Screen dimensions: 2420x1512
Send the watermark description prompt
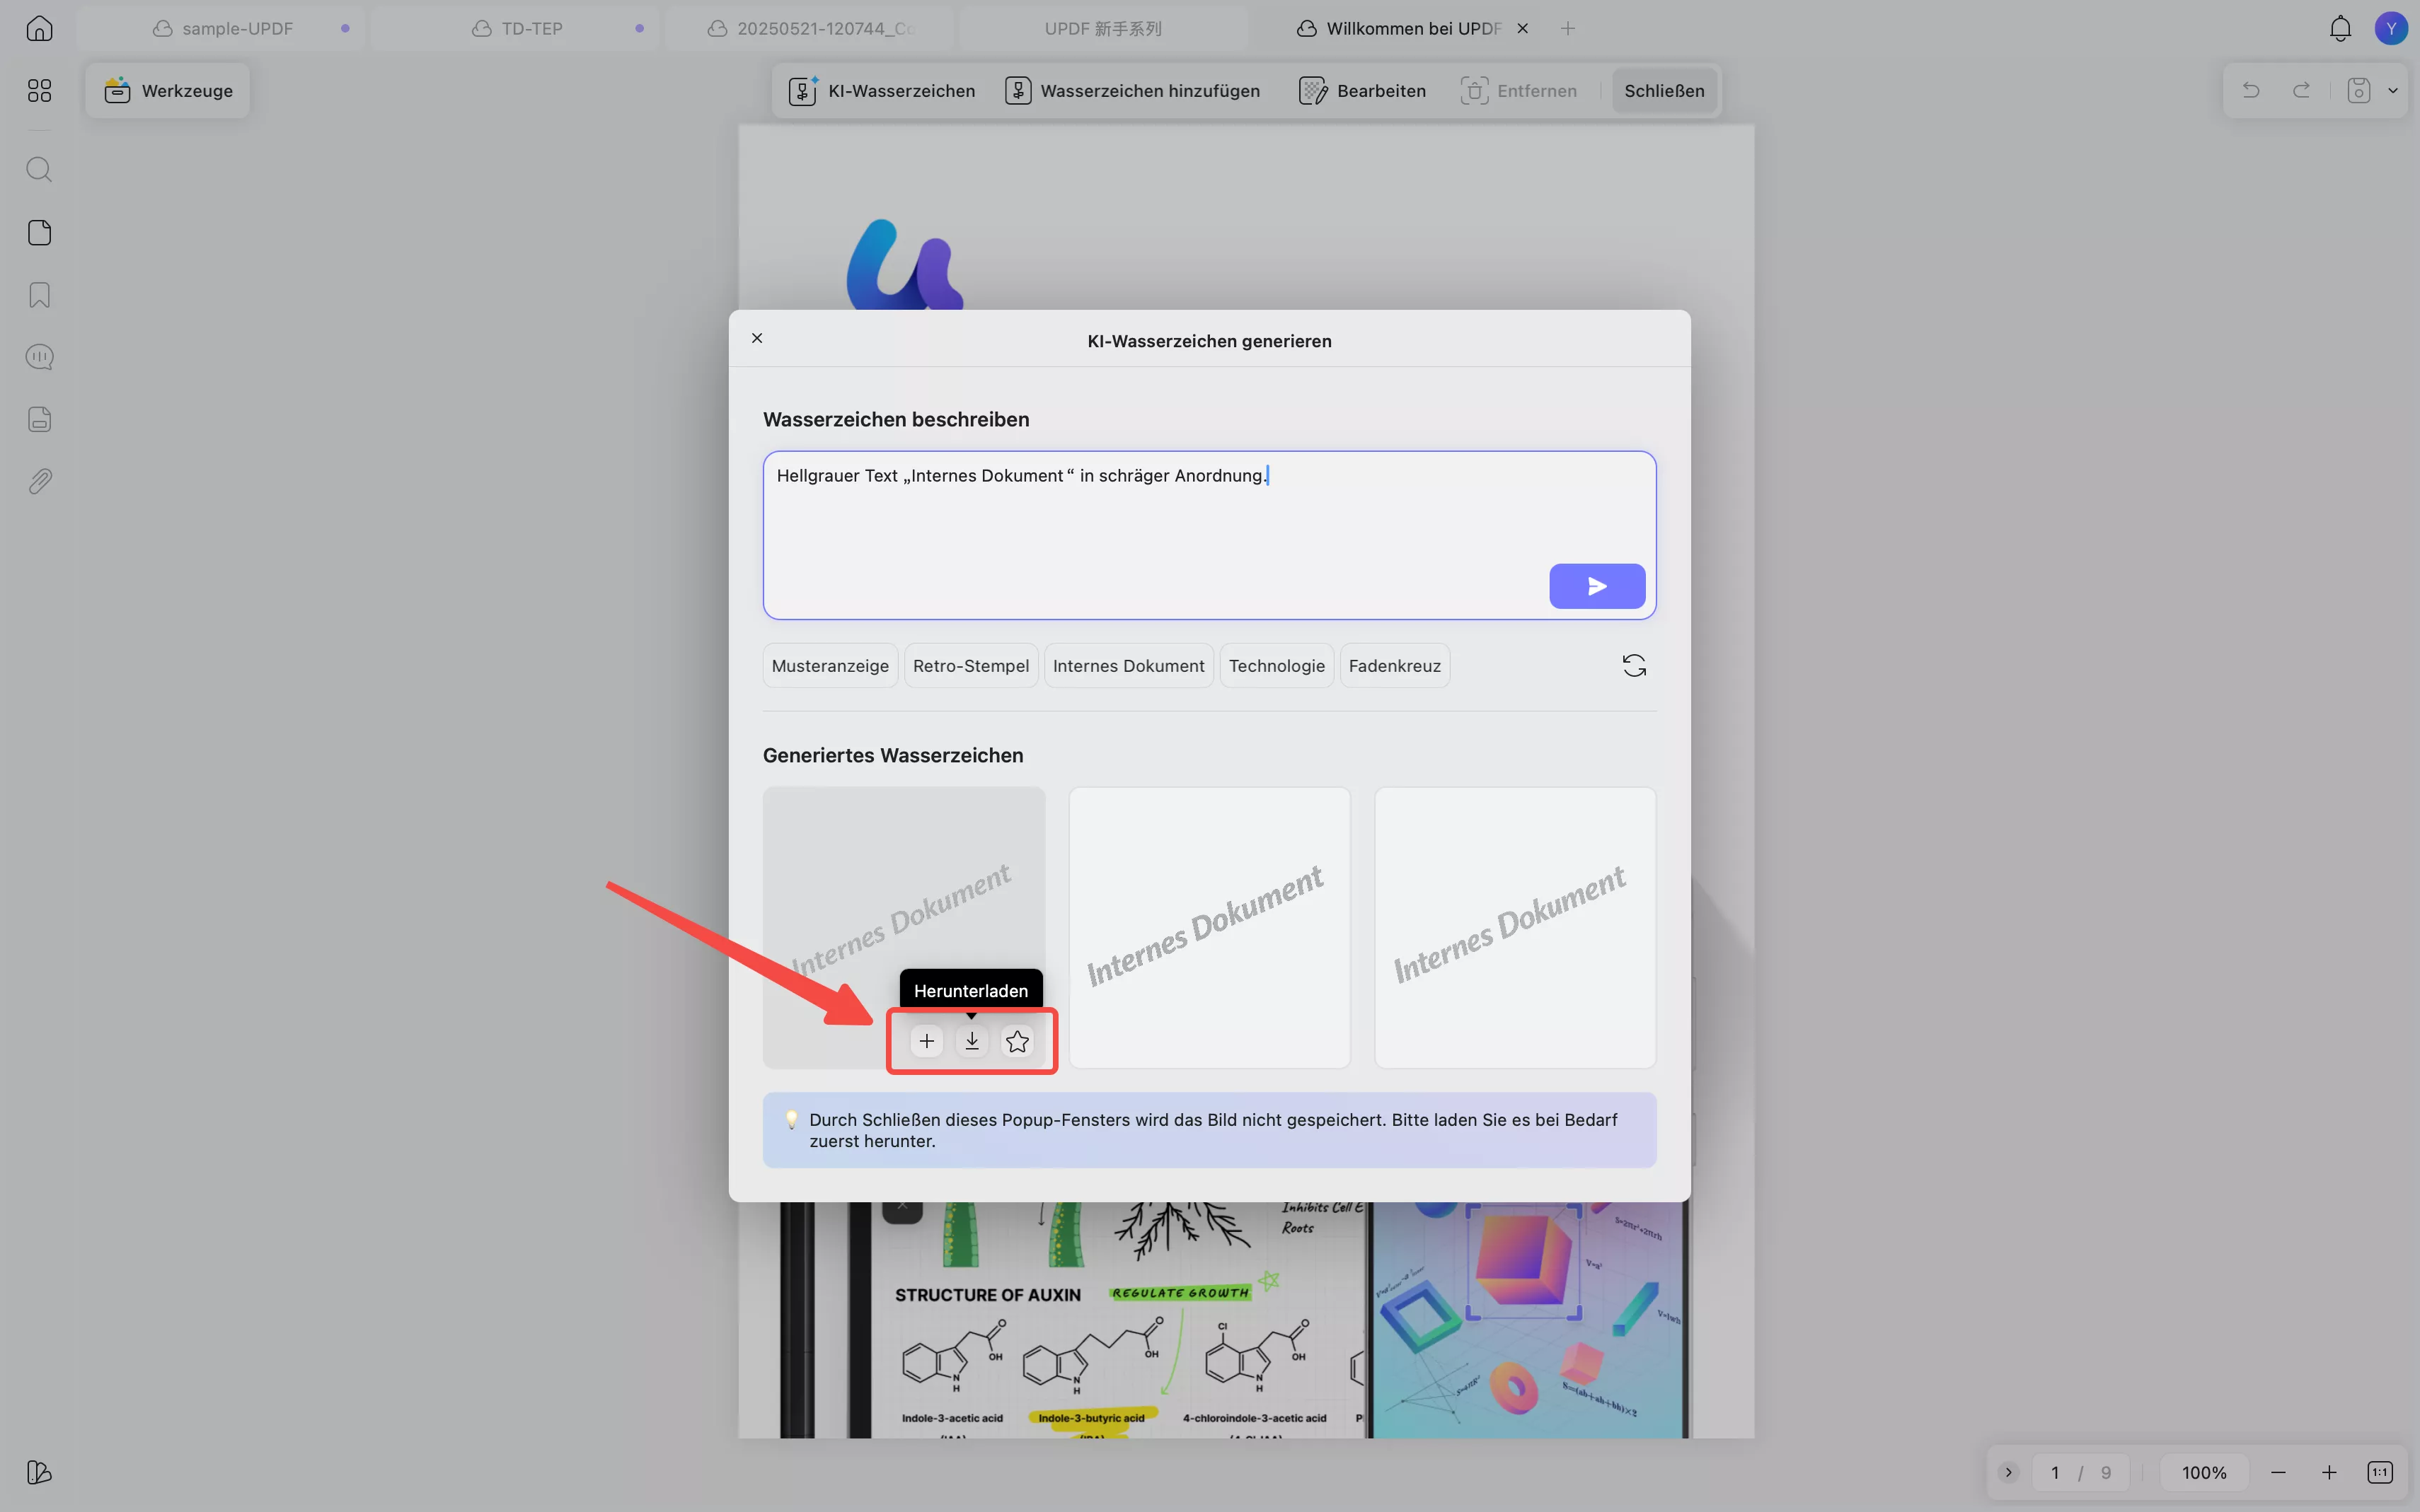click(x=1596, y=586)
